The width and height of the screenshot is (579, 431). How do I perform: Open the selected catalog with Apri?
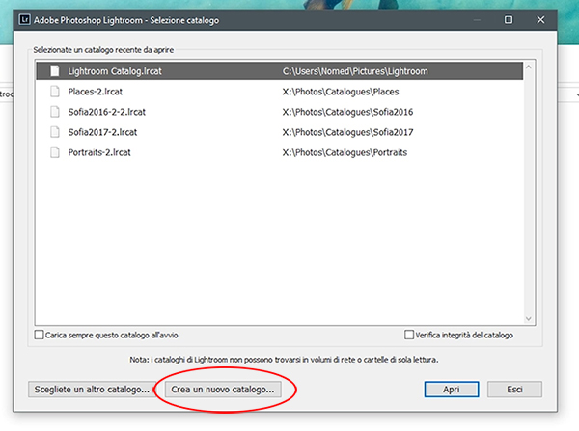point(452,390)
